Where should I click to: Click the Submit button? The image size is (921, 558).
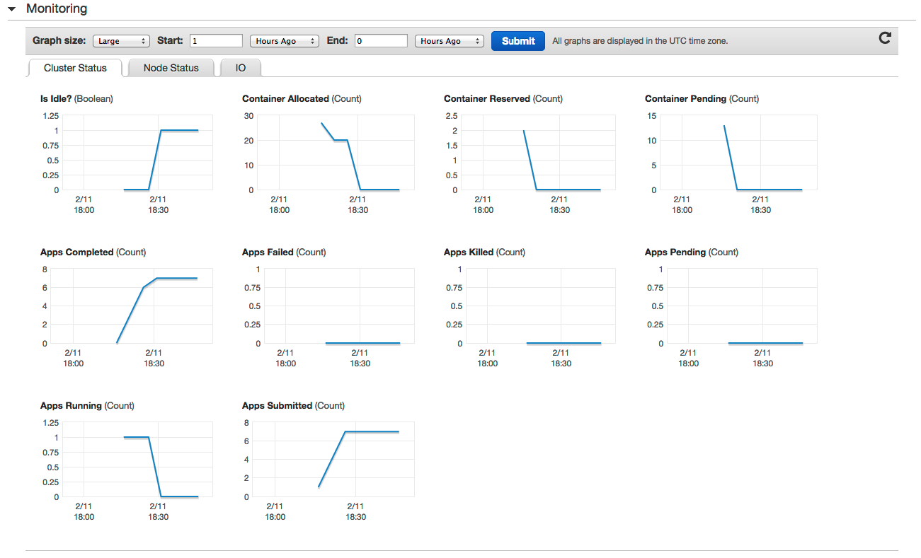click(x=518, y=41)
